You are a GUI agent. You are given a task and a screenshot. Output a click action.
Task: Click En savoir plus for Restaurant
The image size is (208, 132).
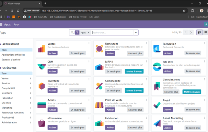(x=135, y=53)
